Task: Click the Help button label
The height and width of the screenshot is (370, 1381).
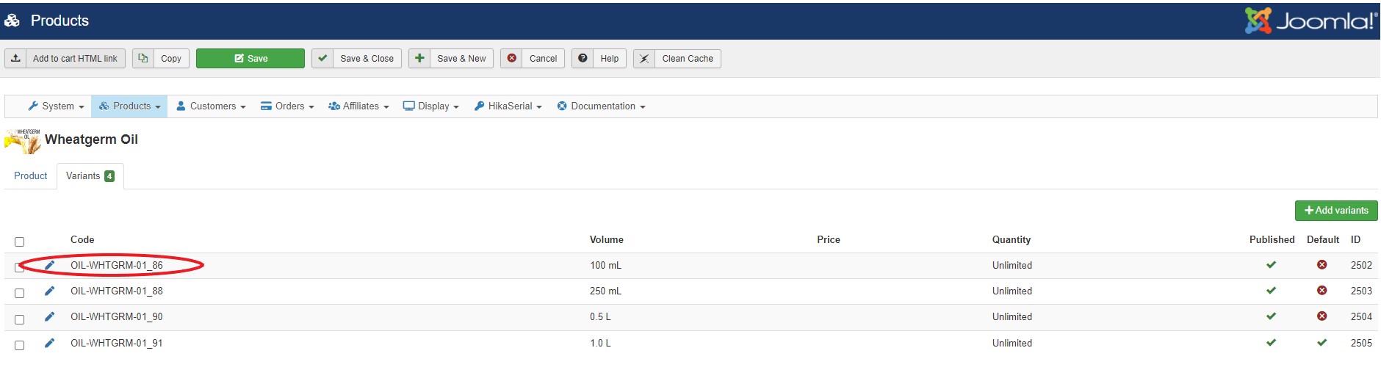Action: (610, 59)
